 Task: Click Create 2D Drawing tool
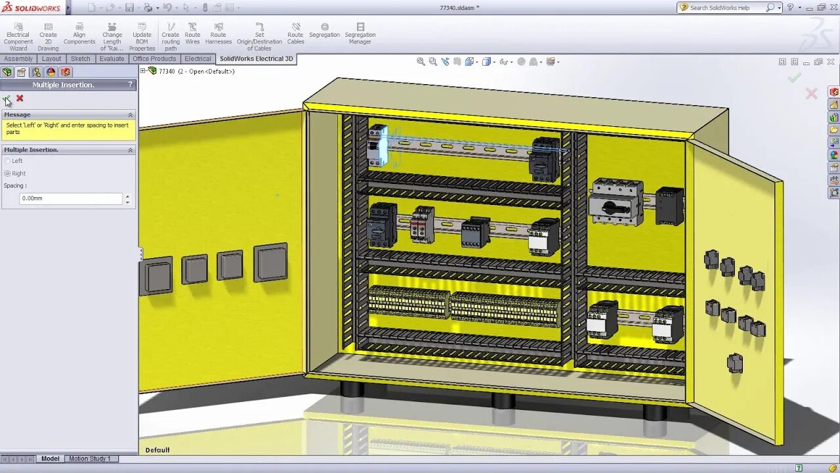(48, 37)
